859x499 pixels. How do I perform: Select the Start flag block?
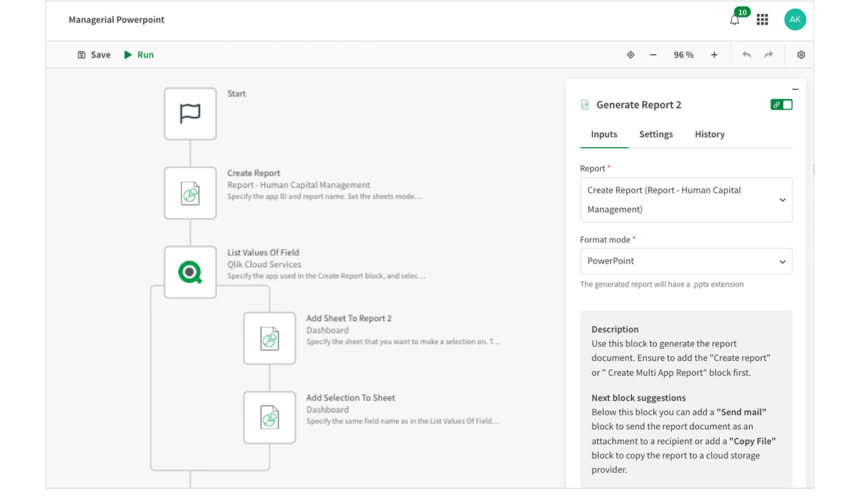[x=190, y=114]
